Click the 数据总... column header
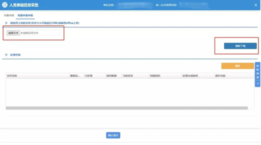This screenshot has height=145, width=261. (x=76, y=76)
